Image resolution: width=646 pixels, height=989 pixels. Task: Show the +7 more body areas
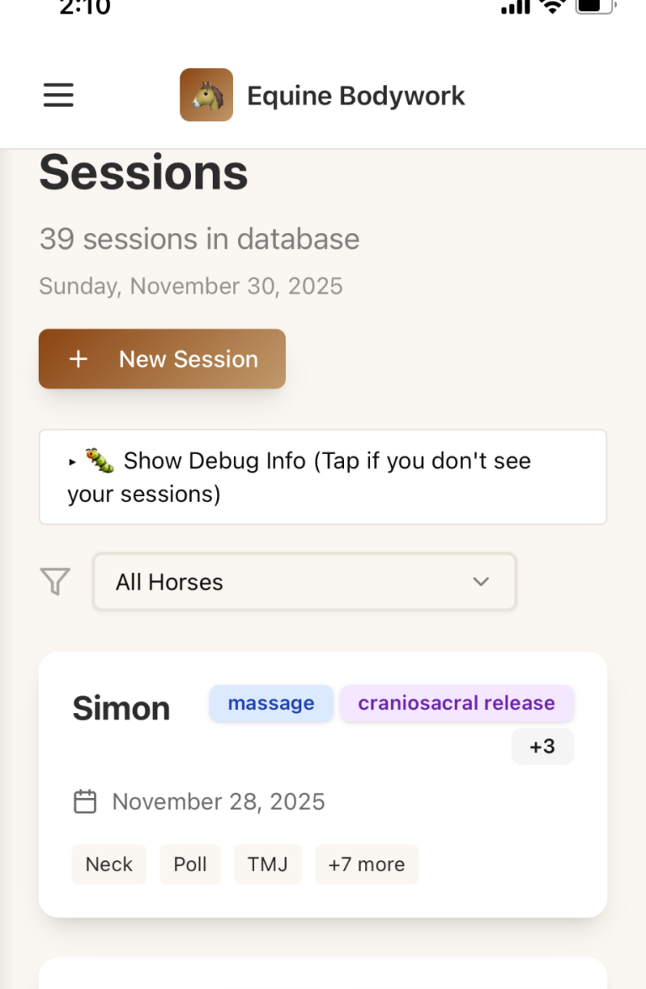click(x=367, y=865)
